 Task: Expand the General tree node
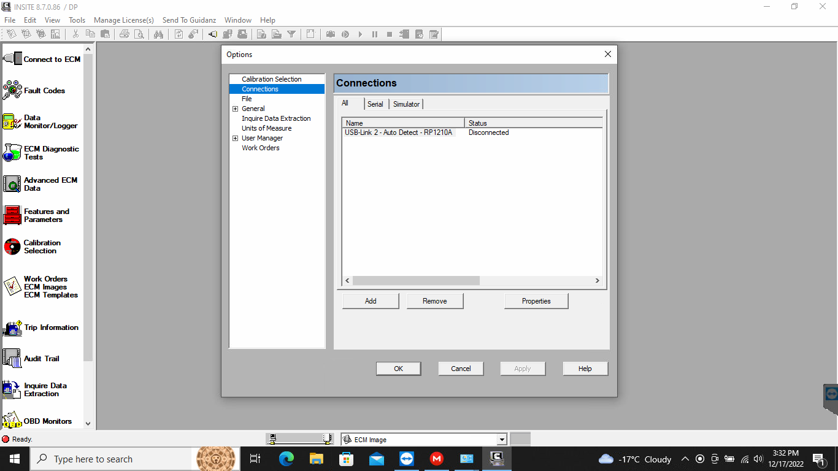(235, 109)
